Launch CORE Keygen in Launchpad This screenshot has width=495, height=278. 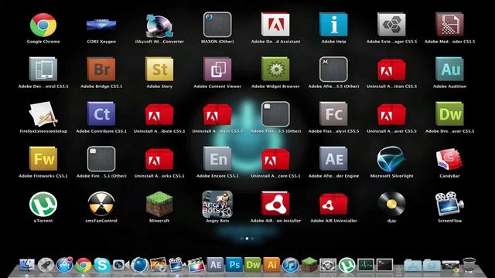(101, 25)
